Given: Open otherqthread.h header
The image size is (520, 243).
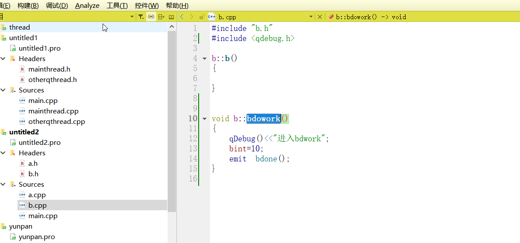Looking at the screenshot, I should [x=52, y=80].
